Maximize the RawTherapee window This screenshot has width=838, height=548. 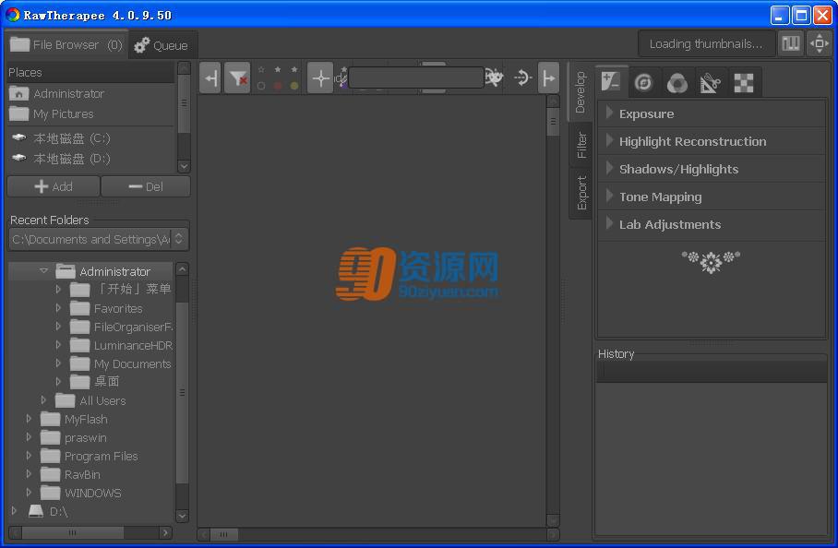point(801,15)
